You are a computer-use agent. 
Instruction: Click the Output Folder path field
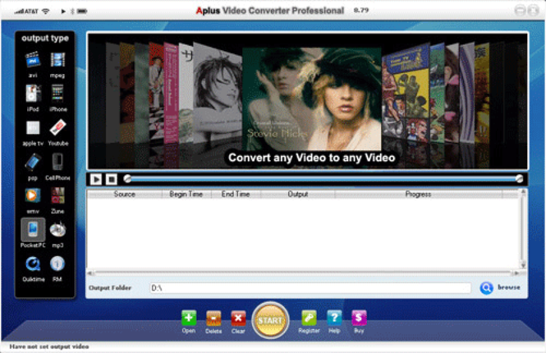(x=310, y=288)
